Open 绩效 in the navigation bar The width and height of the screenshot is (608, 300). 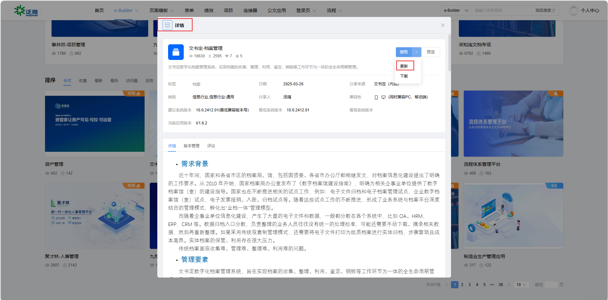coord(209,10)
